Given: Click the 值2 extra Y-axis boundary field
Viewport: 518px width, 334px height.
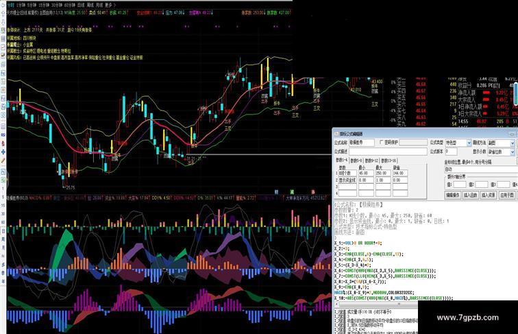Looking at the screenshot, I should click(x=481, y=184).
